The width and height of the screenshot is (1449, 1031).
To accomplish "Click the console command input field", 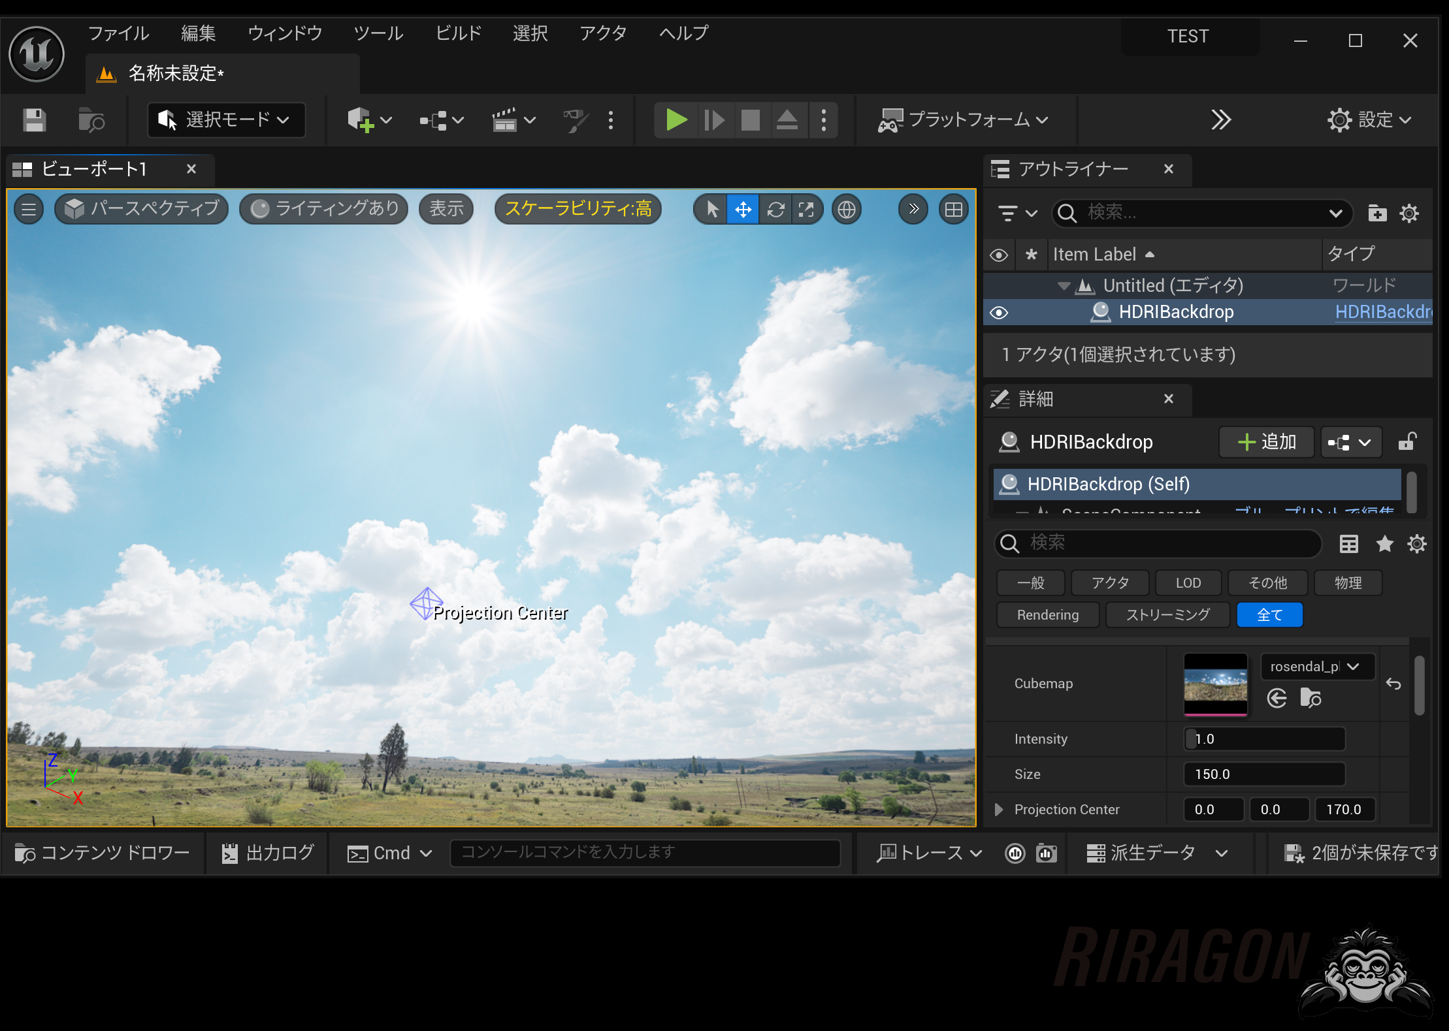I will pos(644,853).
